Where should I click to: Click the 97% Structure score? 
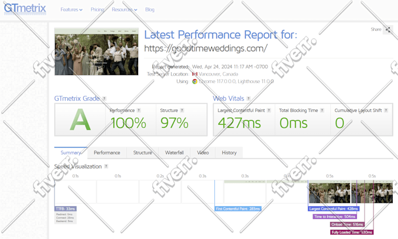click(174, 123)
